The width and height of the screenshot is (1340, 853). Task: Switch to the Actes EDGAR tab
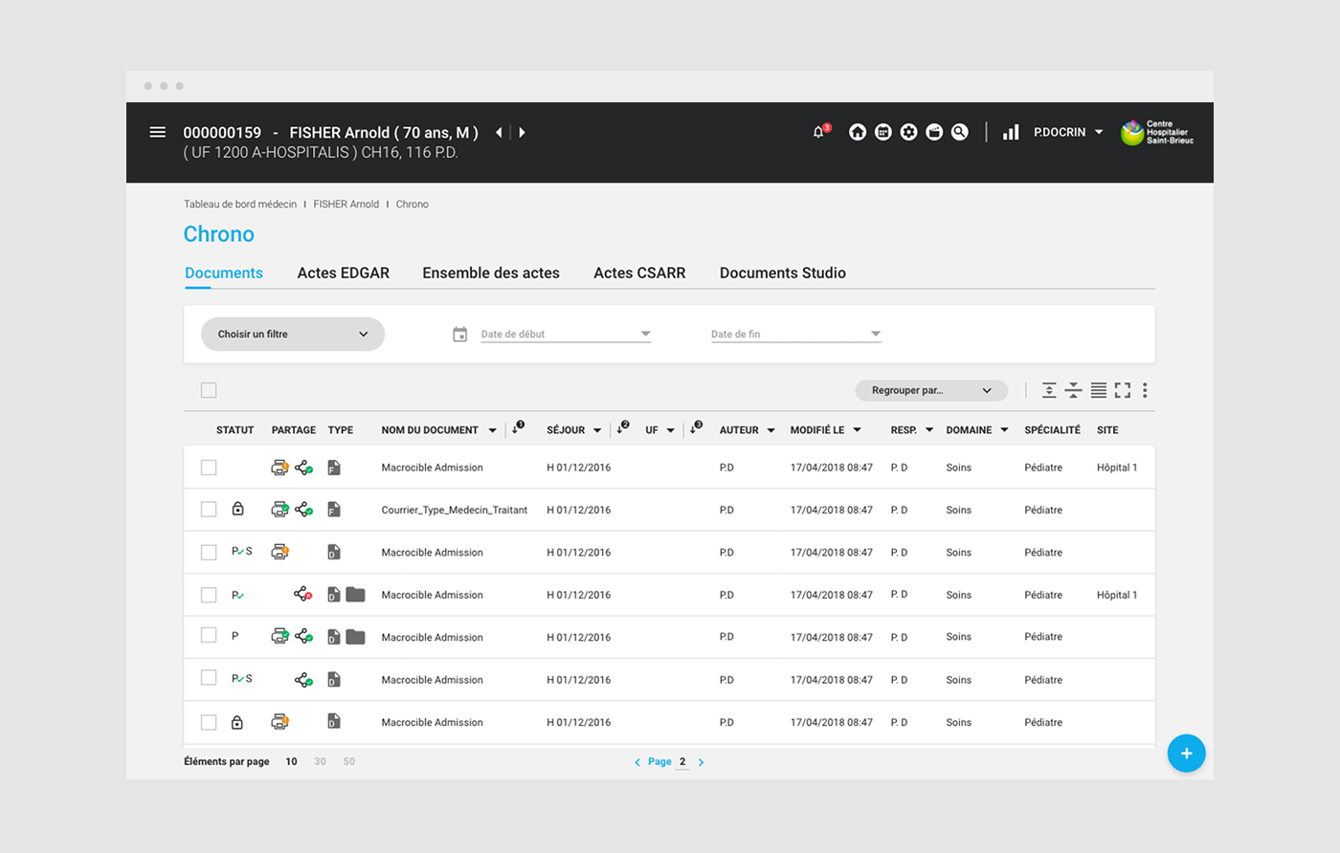click(344, 273)
